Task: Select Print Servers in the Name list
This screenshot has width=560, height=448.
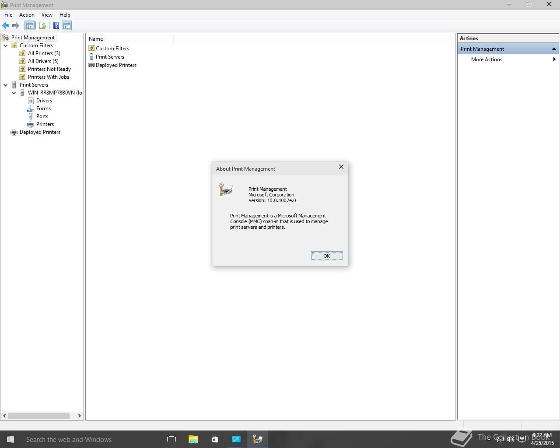Action: [x=110, y=57]
